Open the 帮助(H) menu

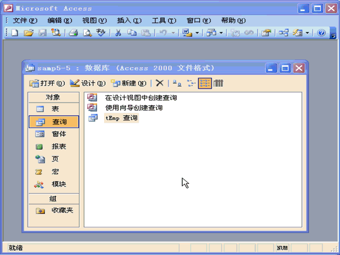tap(233, 21)
